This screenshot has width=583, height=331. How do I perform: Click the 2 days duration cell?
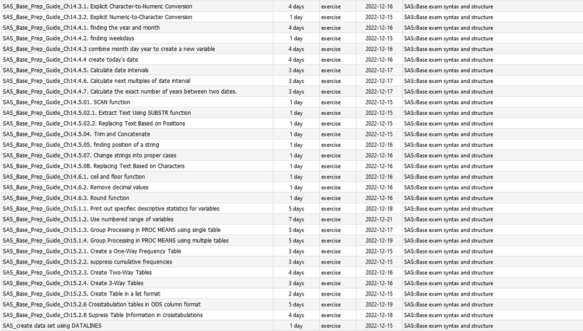click(296, 294)
